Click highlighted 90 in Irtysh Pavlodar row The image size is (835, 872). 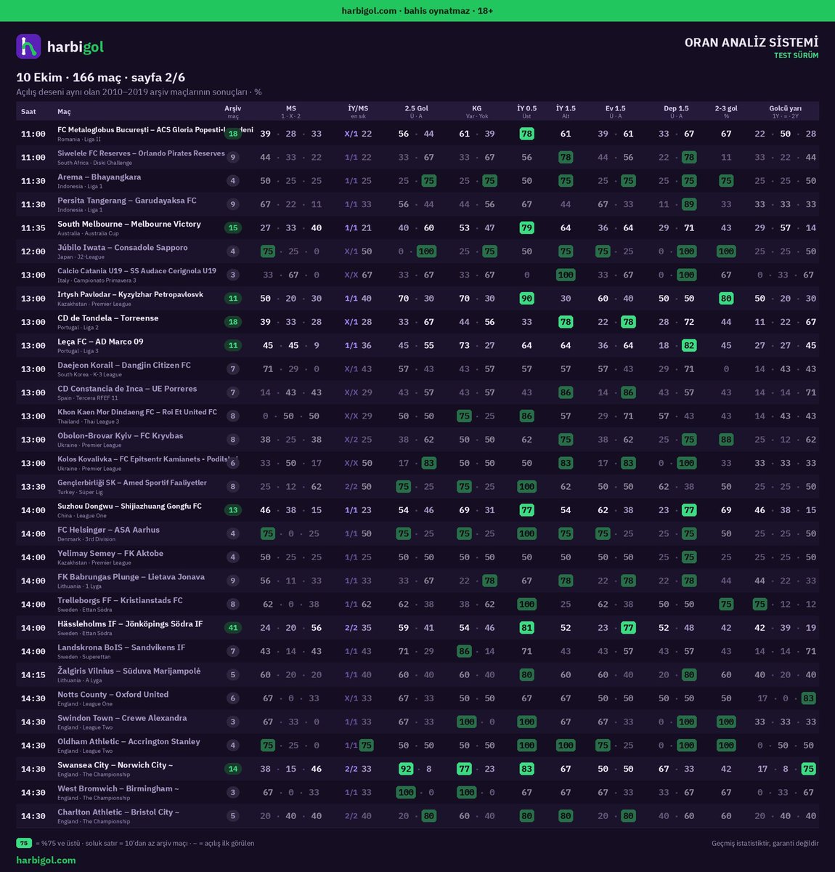(x=527, y=299)
